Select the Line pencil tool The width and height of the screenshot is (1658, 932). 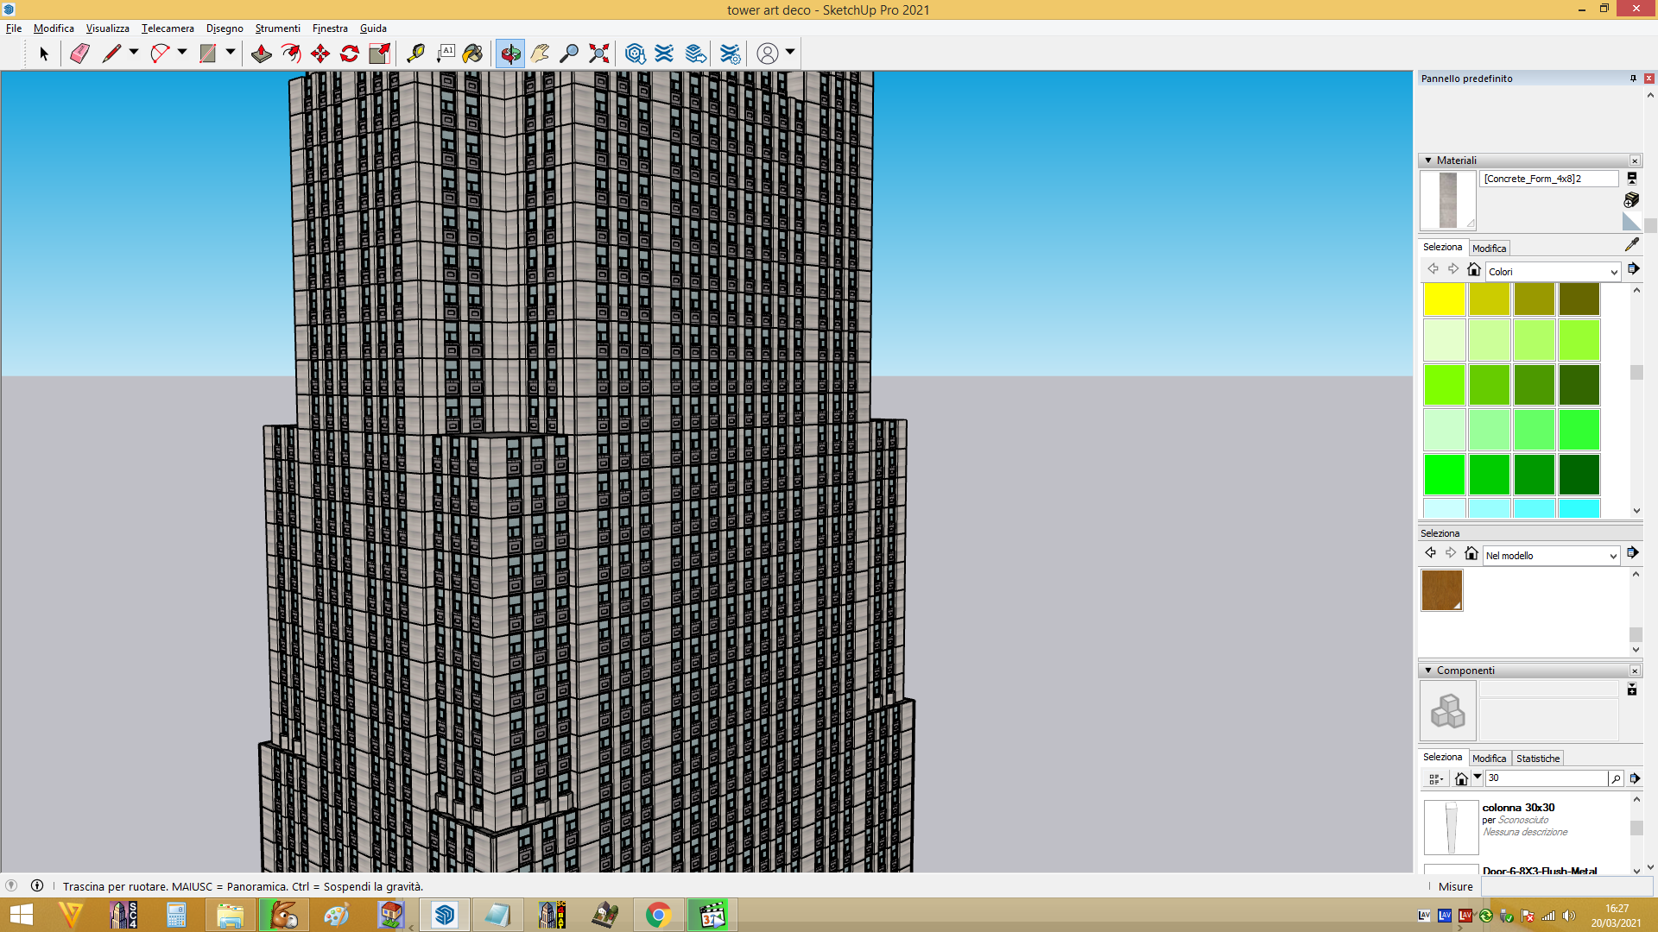pyautogui.click(x=111, y=54)
